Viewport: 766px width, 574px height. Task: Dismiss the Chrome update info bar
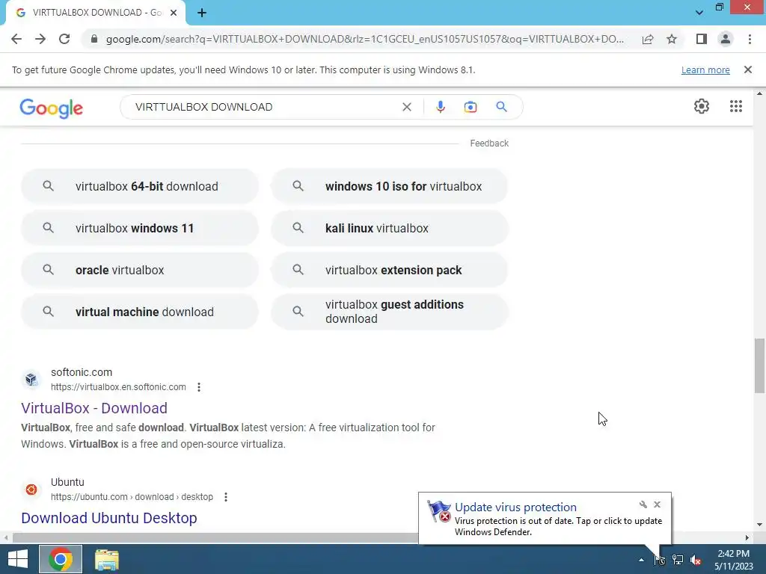[x=748, y=70]
